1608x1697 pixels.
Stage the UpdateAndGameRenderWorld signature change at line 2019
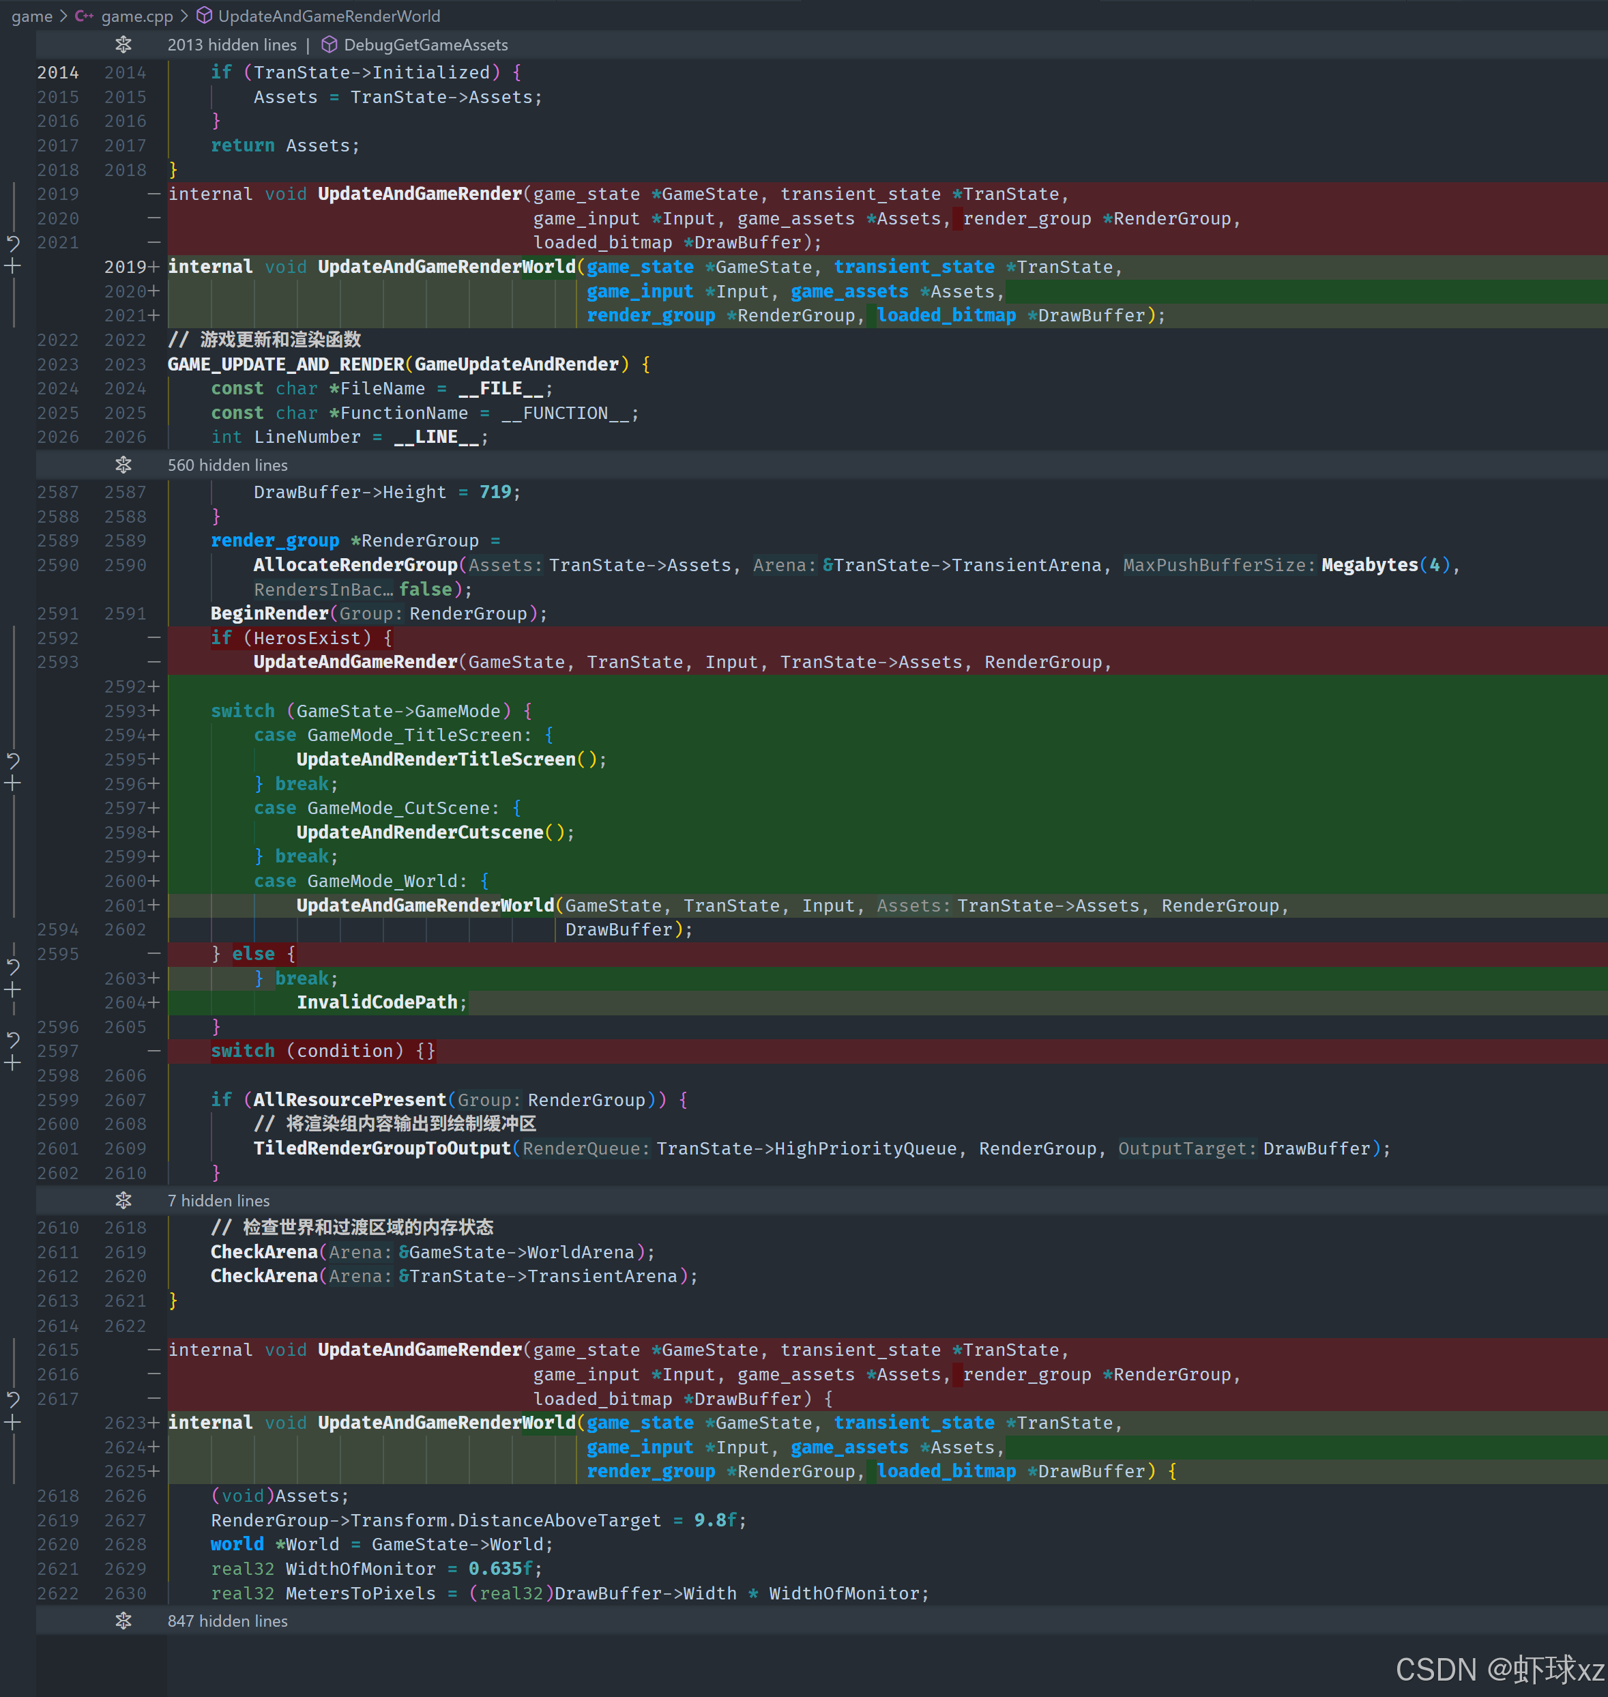[x=13, y=267]
